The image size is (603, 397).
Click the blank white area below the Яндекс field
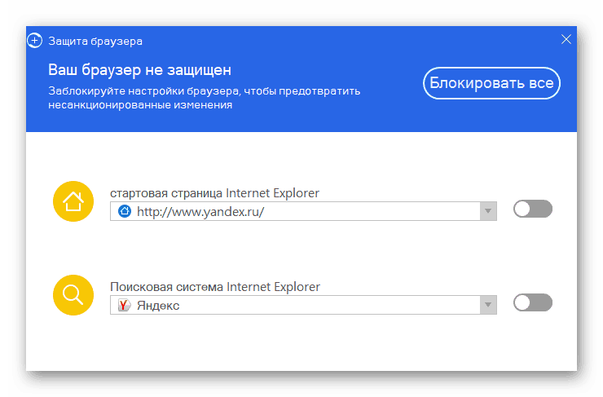coord(301,346)
